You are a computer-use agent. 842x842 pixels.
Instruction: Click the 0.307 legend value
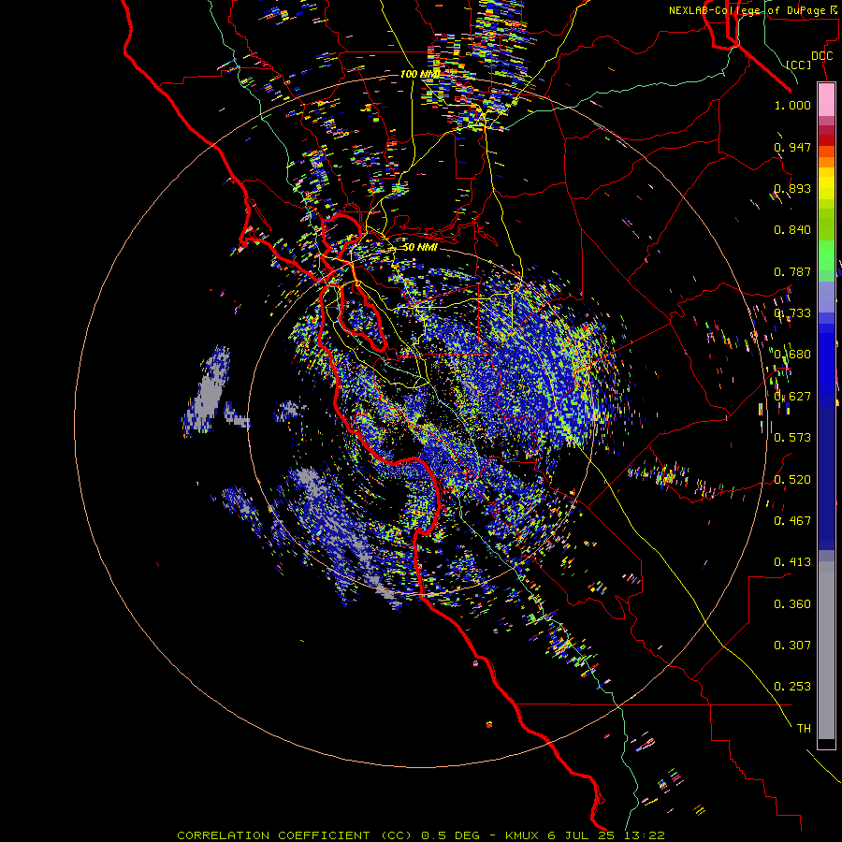792,645
